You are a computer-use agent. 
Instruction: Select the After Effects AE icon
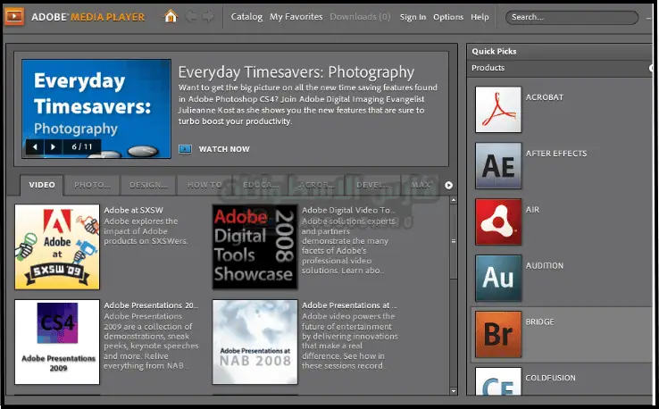pyautogui.click(x=497, y=166)
